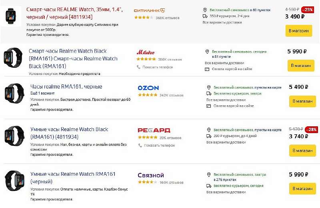Screen dimensions: 320x208
Task: Go to the OZON shop via В магазин
Action: [x=302, y=101]
